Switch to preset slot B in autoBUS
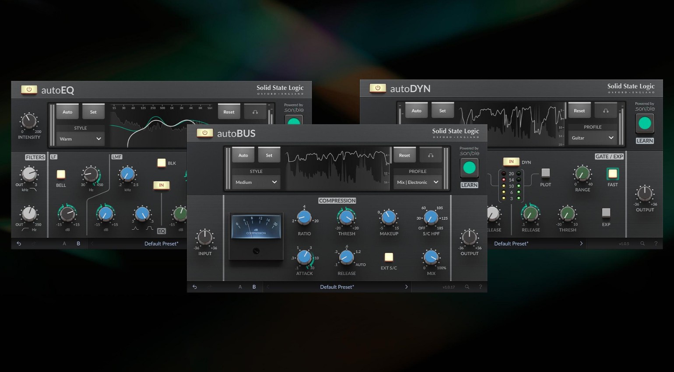This screenshot has width=674, height=372. (x=254, y=287)
